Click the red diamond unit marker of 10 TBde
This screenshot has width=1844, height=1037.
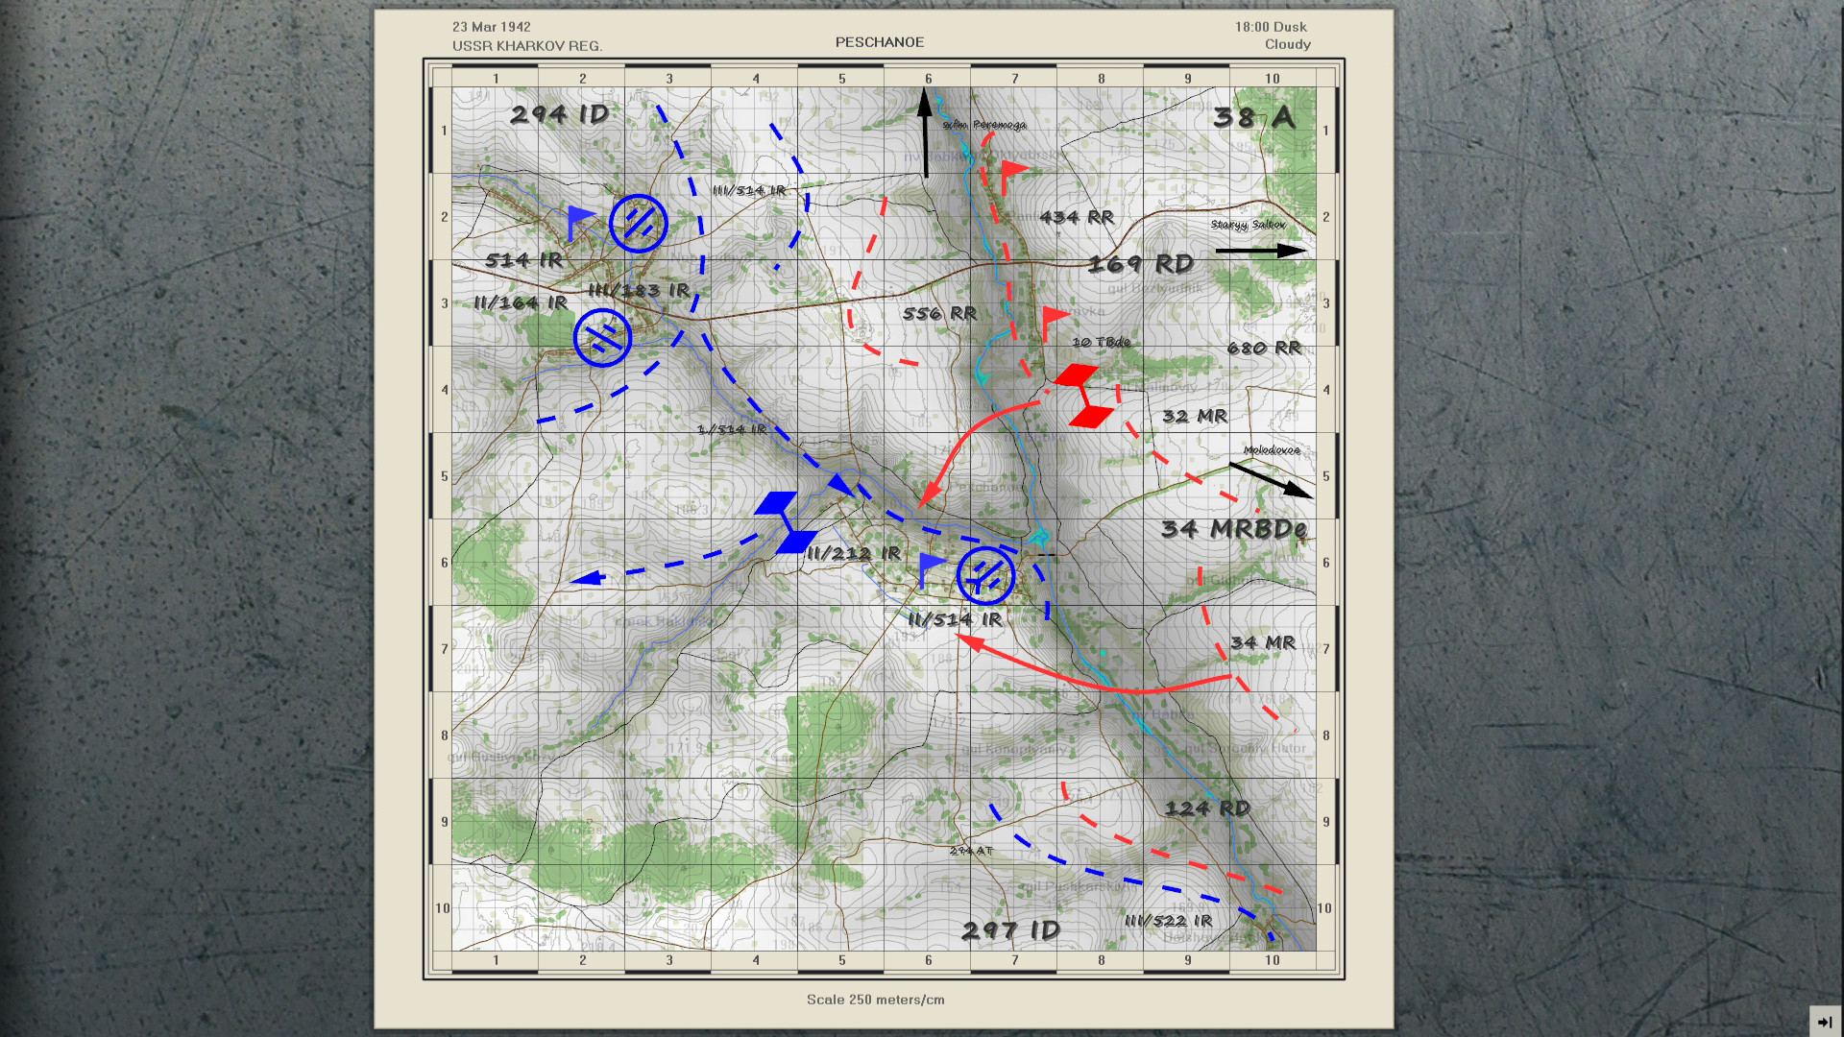(x=1077, y=374)
